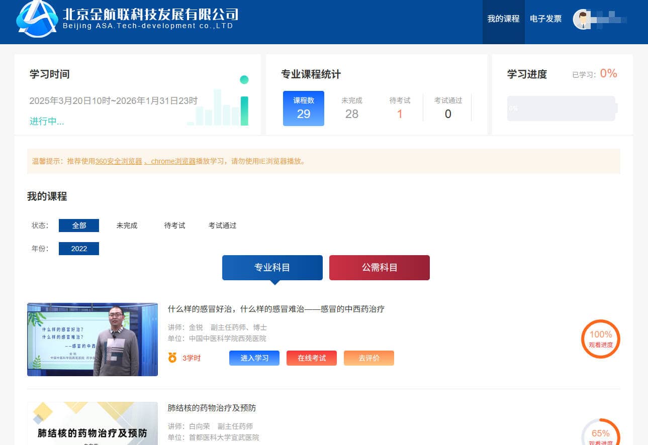This screenshot has height=445, width=648.
Task: Start the 在线考试 for cold course
Action: (x=311, y=358)
